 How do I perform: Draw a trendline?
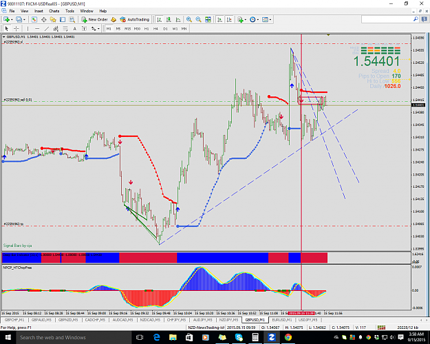click(x=47, y=28)
